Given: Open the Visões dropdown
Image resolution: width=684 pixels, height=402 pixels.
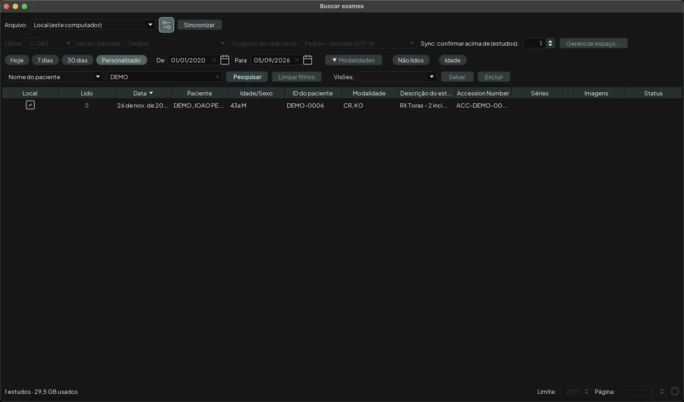Looking at the screenshot, I should [397, 77].
